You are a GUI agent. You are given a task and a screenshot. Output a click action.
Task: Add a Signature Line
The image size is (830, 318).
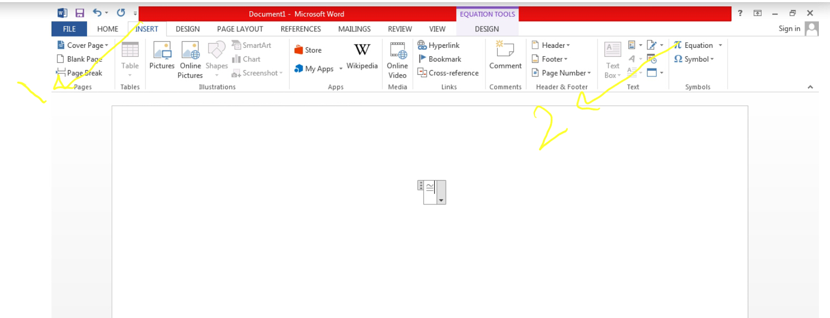tap(655, 45)
